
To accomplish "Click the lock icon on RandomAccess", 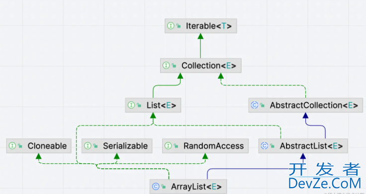I will (176, 146).
